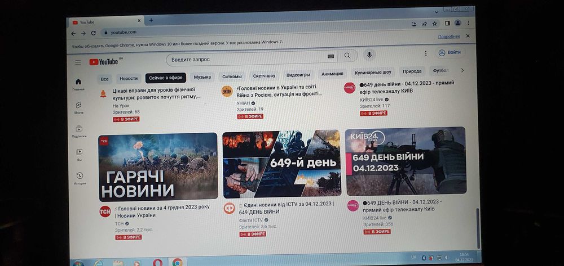
Task: Select the Новости filter chip
Action: point(129,79)
